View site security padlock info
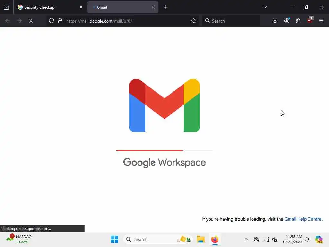 [x=60, y=21]
